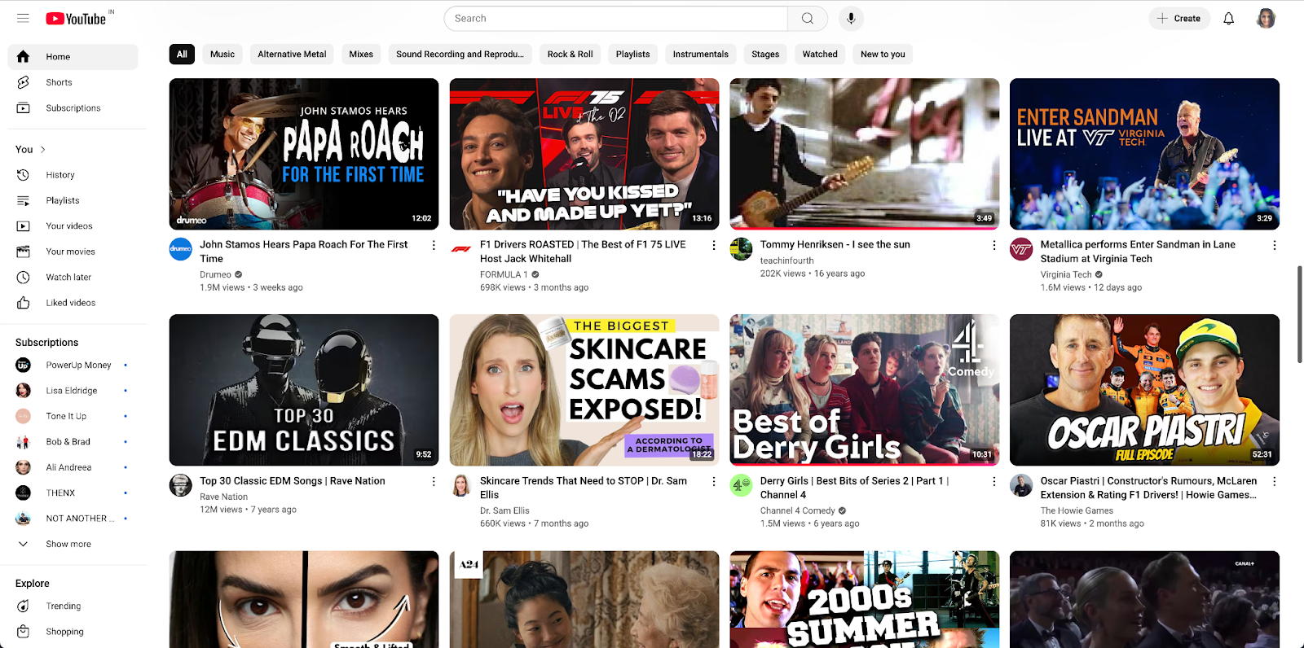The height and width of the screenshot is (648, 1304).
Task: Open Playlists in the sidebar
Action: click(73, 200)
